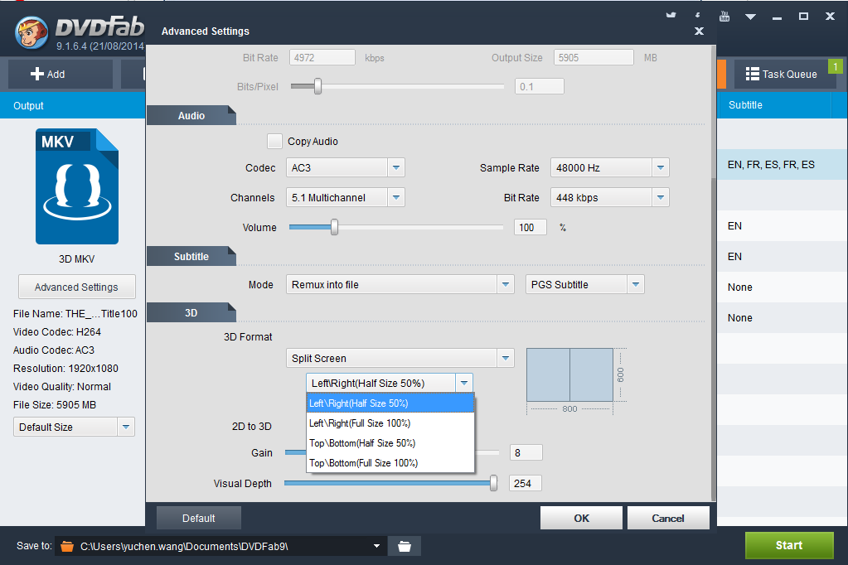Share via the Twitter icon
Screen dimensions: 848x565
[x=671, y=15]
